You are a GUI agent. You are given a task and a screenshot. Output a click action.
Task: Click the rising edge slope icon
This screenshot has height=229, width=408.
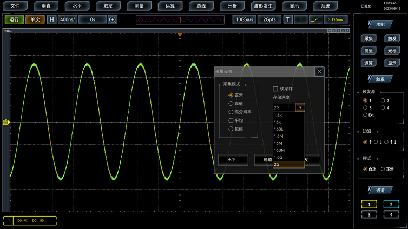click(x=315, y=19)
